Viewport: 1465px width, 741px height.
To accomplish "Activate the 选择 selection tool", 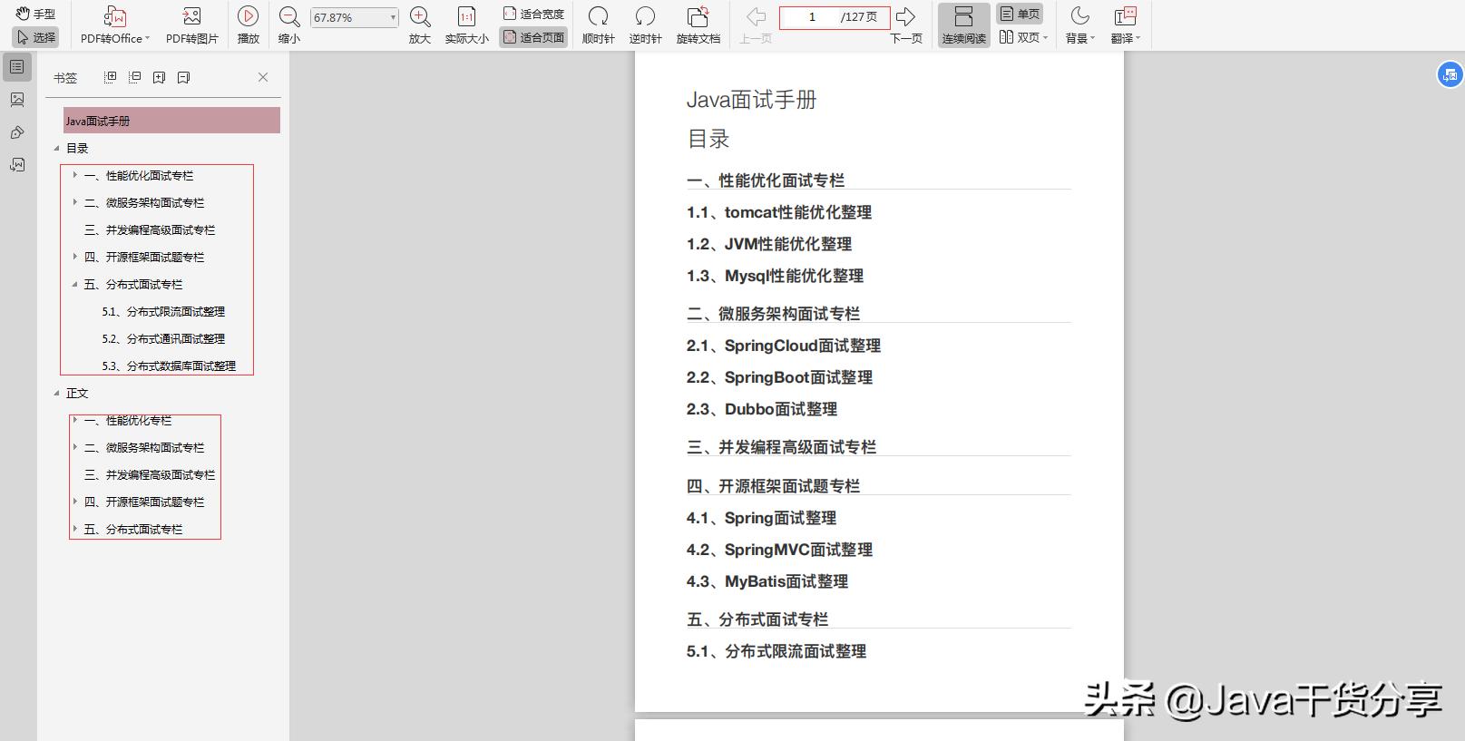I will click(x=36, y=37).
